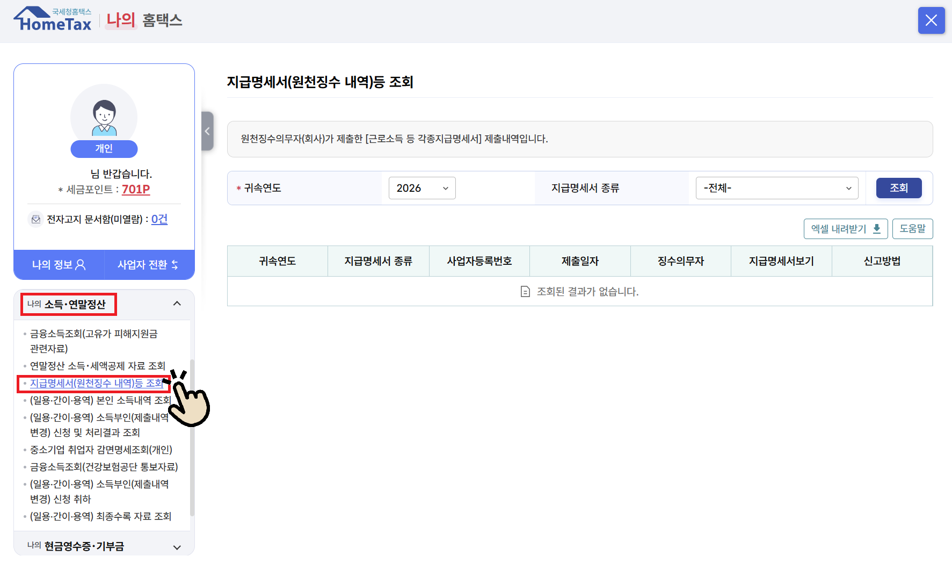Click 제출일자 column header
This screenshot has height=563, width=952.
pos(580,261)
